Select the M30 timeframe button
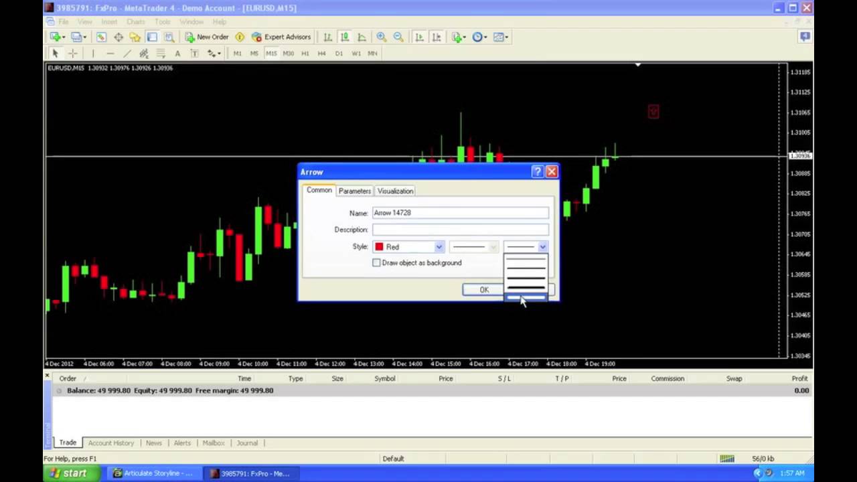Screen dimensions: 857x482 point(288,54)
